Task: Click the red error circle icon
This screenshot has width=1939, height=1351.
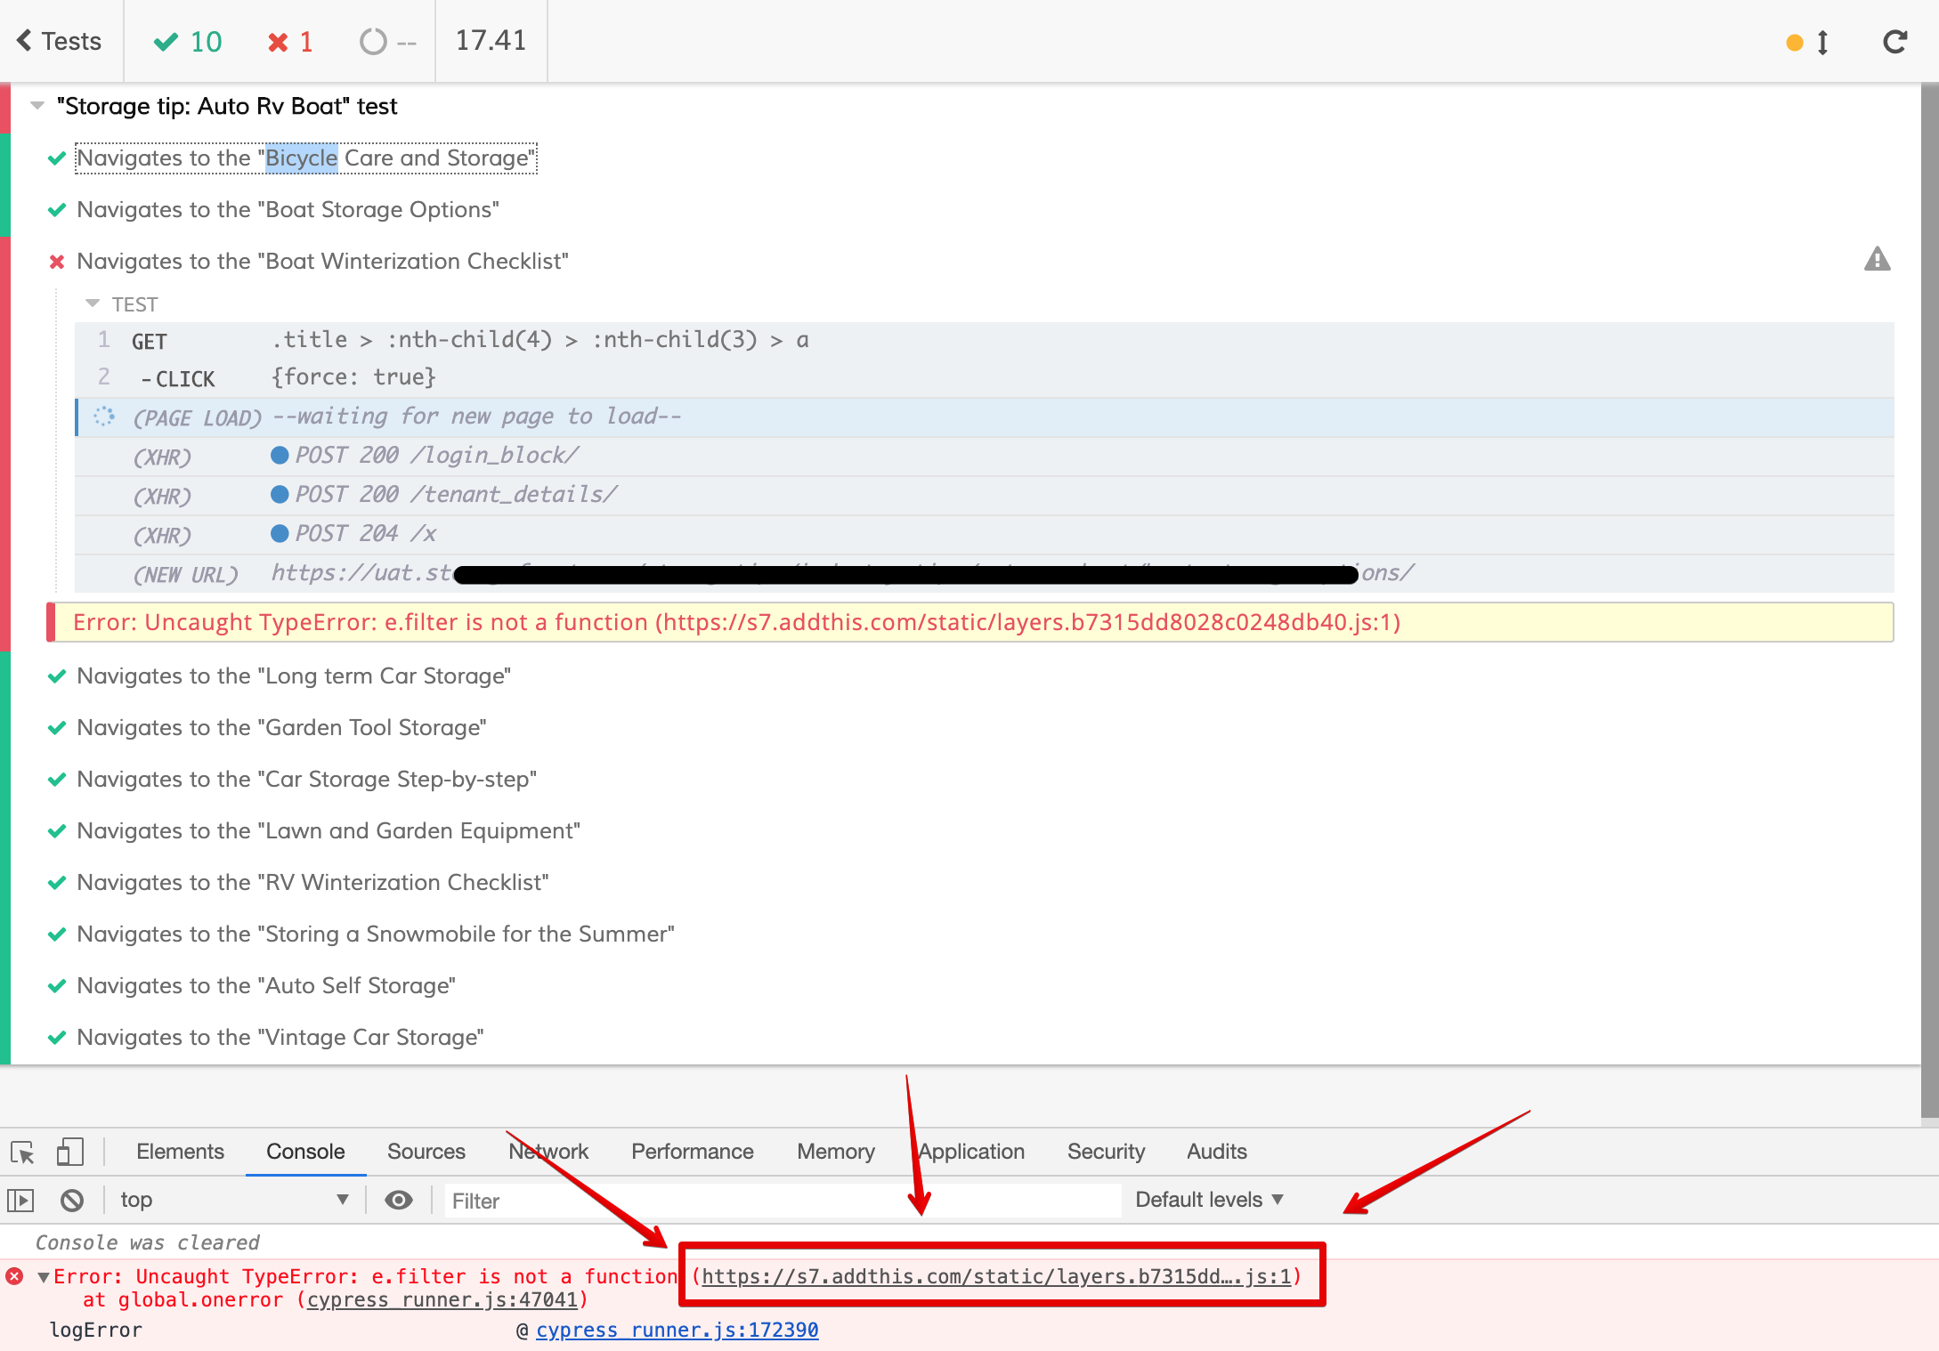Action: tap(14, 1276)
